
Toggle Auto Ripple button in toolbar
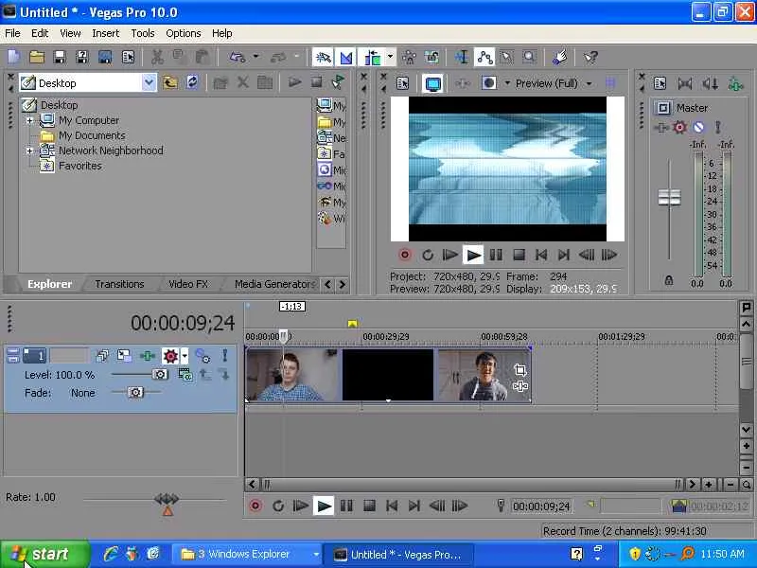[x=372, y=58]
